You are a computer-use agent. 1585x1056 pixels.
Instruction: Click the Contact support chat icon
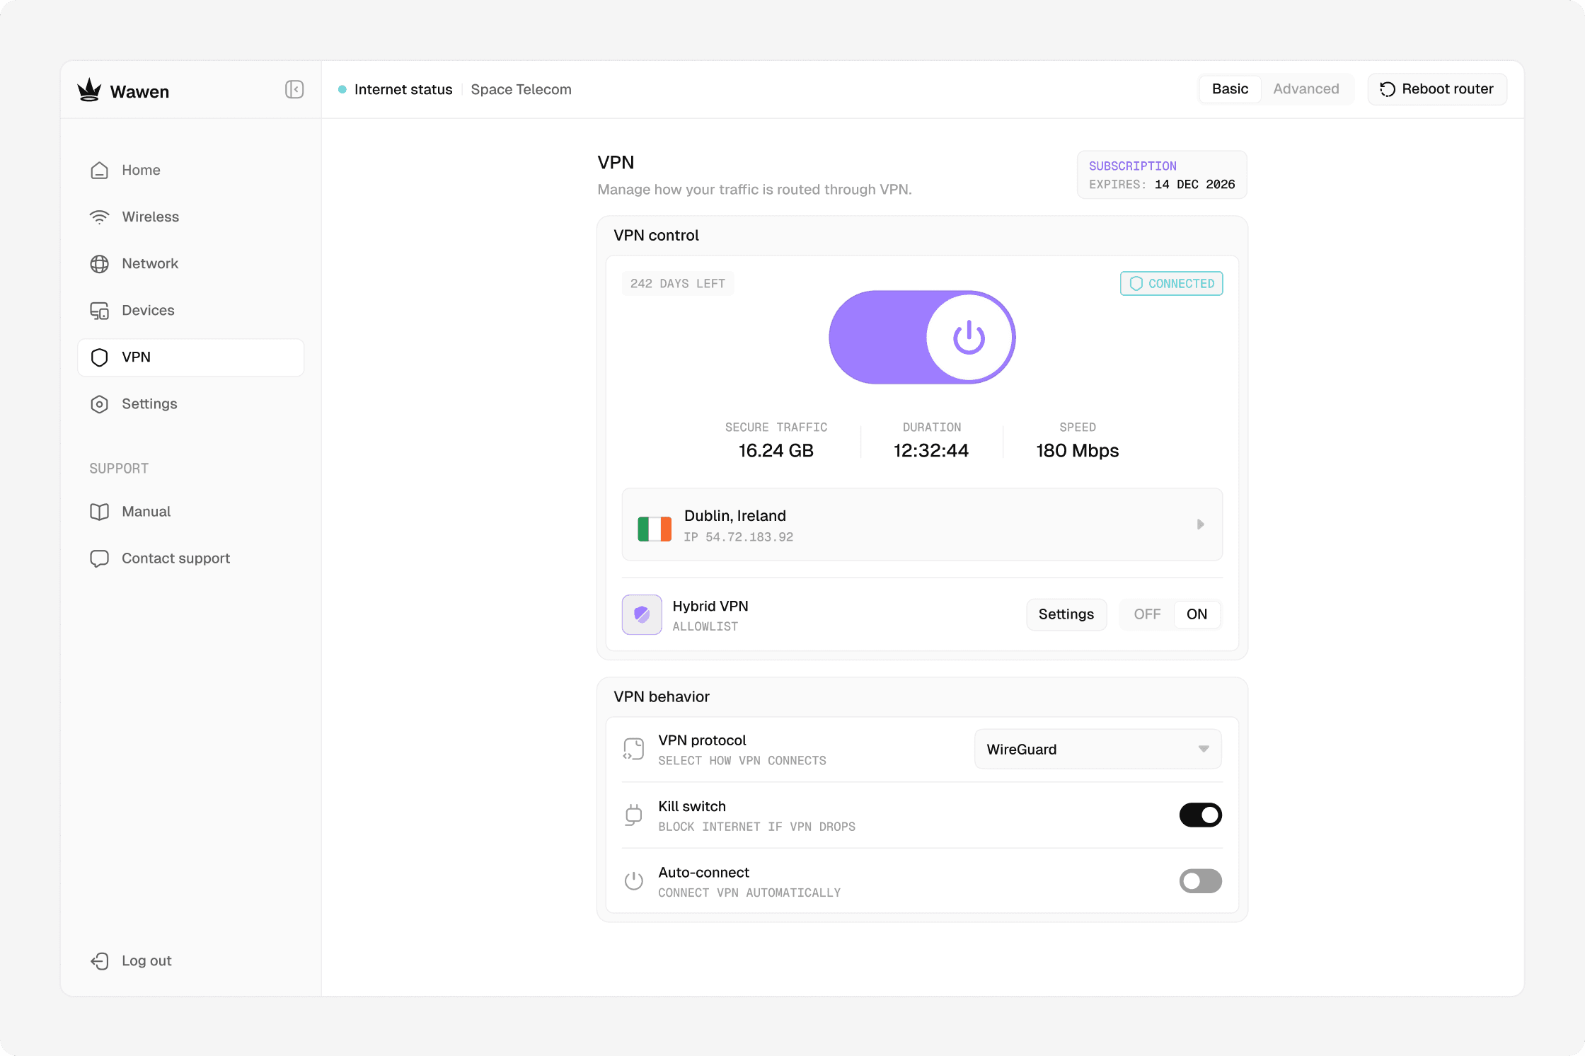(99, 558)
